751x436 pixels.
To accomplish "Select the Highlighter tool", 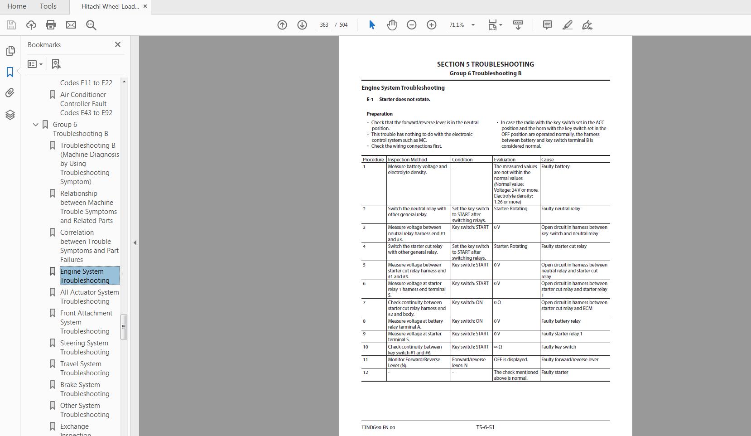I will pyautogui.click(x=567, y=25).
